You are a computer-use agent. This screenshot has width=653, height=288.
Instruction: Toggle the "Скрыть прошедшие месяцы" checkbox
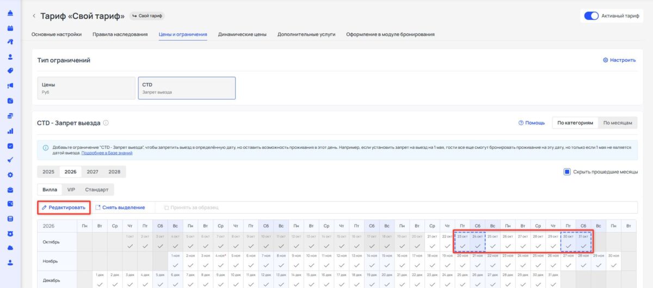pyautogui.click(x=566, y=172)
